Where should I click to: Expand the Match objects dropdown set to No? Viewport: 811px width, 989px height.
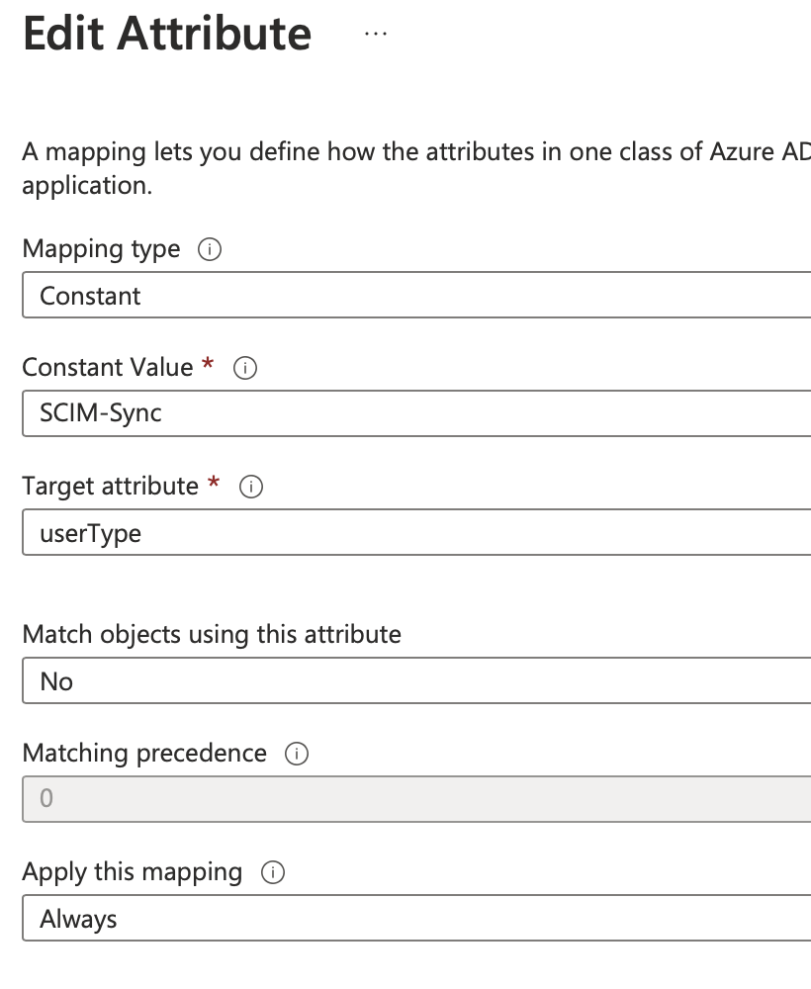coord(416,680)
